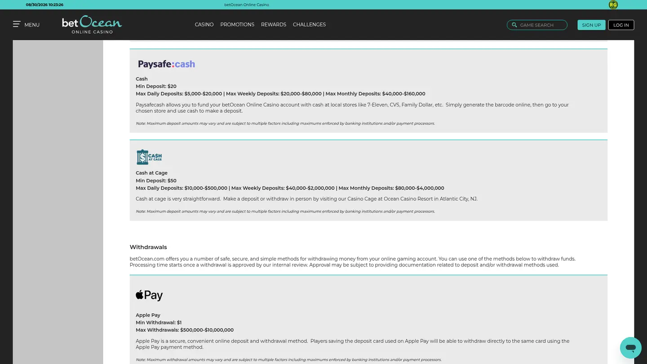Image resolution: width=647 pixels, height=364 pixels.
Task: Focus the Game Search field
Action: click(537, 25)
